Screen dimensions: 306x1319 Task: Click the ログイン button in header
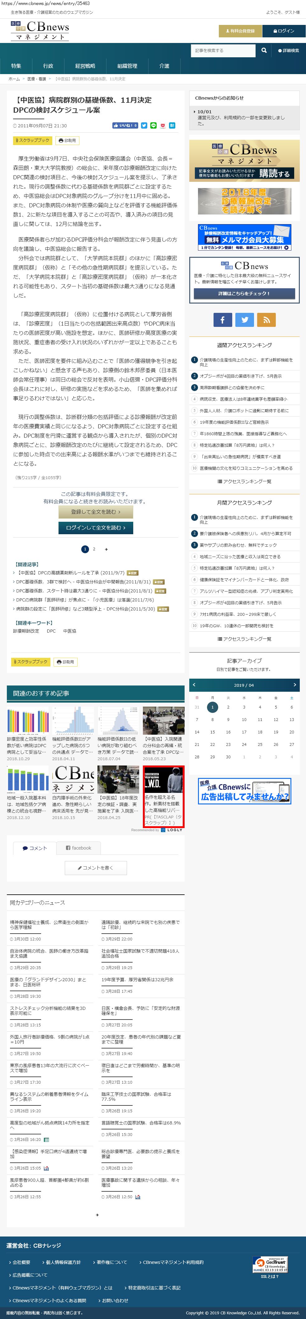[284, 31]
